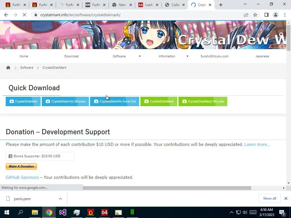Open taskbar clock and date
The image size is (291, 218).
tap(267, 212)
